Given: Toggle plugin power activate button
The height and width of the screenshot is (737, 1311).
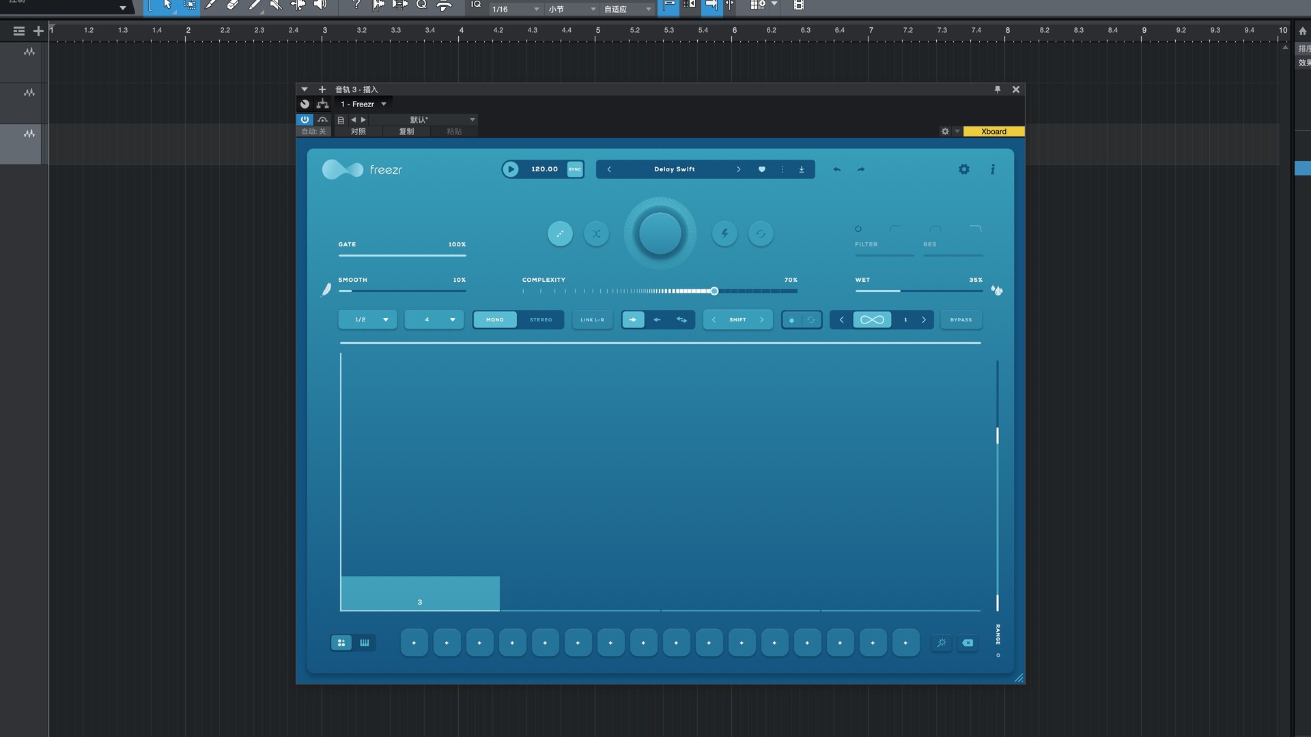Looking at the screenshot, I should coord(305,119).
